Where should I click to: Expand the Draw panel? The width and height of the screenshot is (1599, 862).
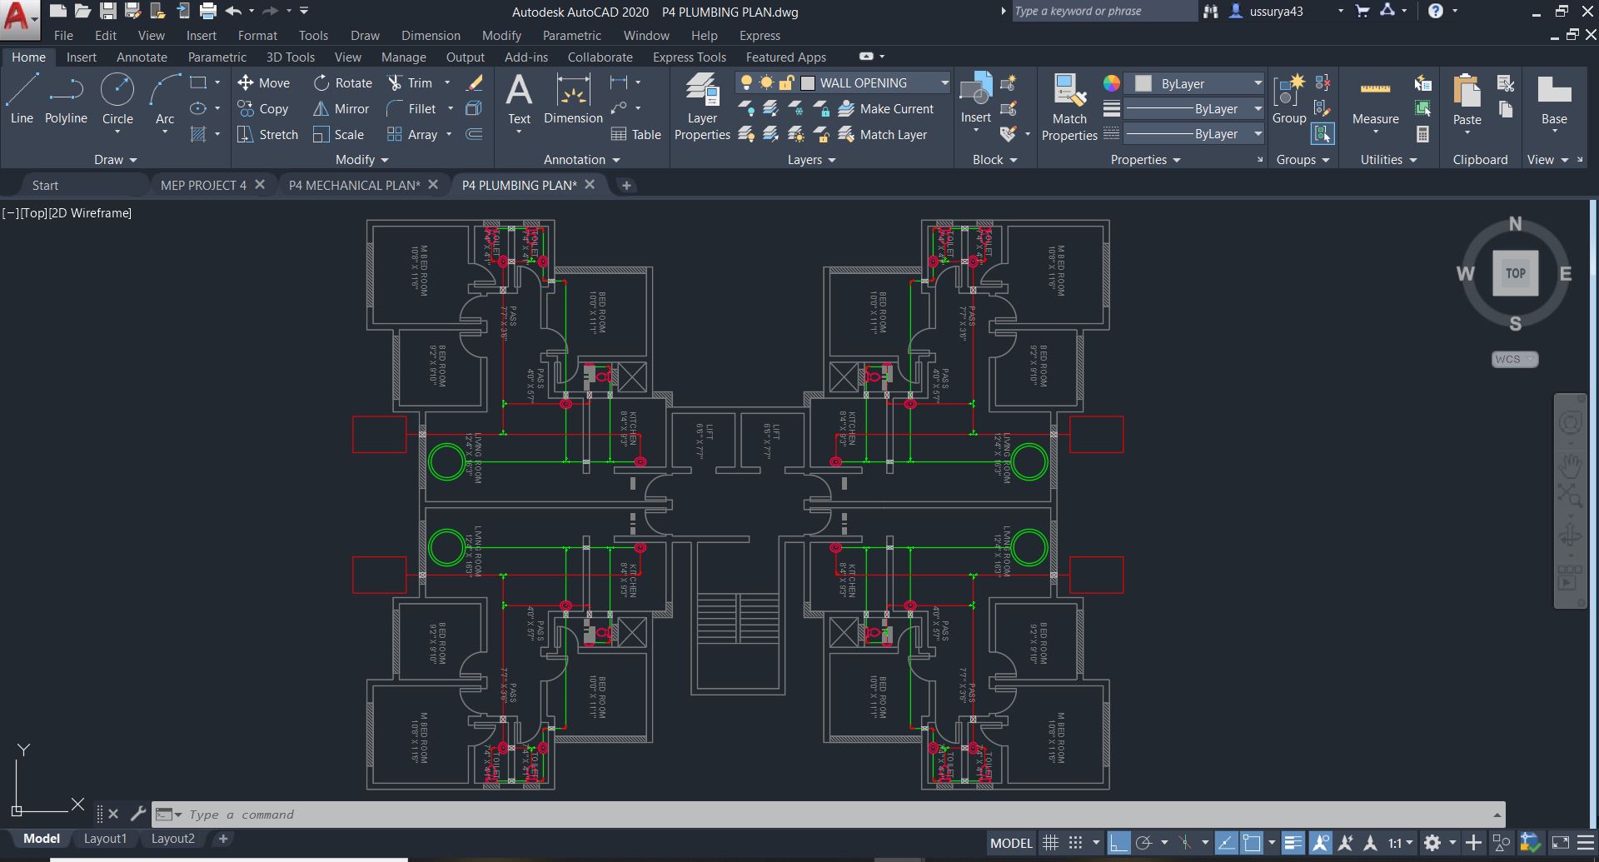pyautogui.click(x=116, y=160)
